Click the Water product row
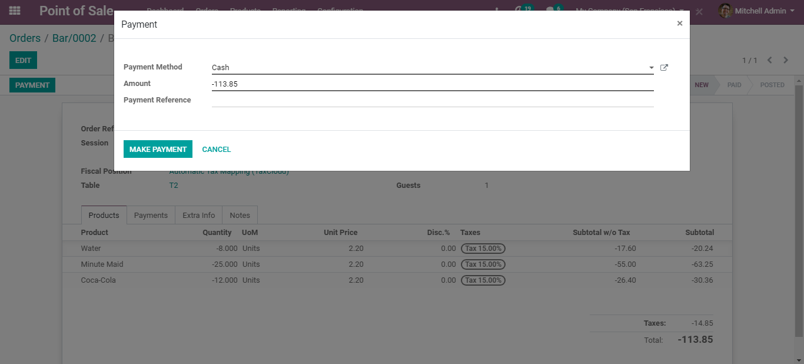 [397, 249]
